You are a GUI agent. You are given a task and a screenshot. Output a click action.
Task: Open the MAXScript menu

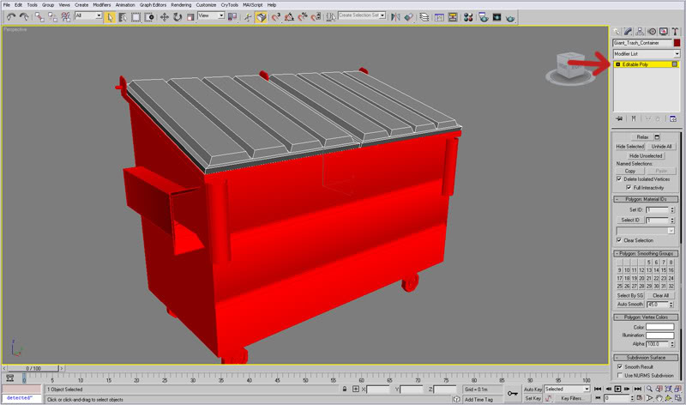click(252, 5)
